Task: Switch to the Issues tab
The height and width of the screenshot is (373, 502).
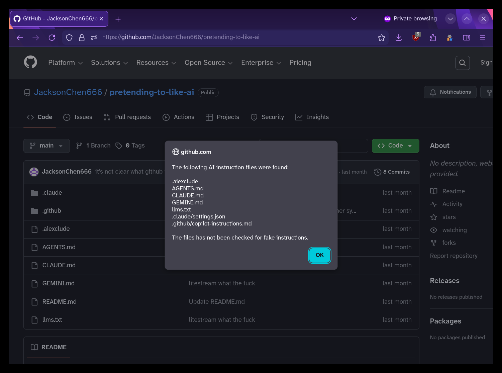Action: [x=78, y=117]
